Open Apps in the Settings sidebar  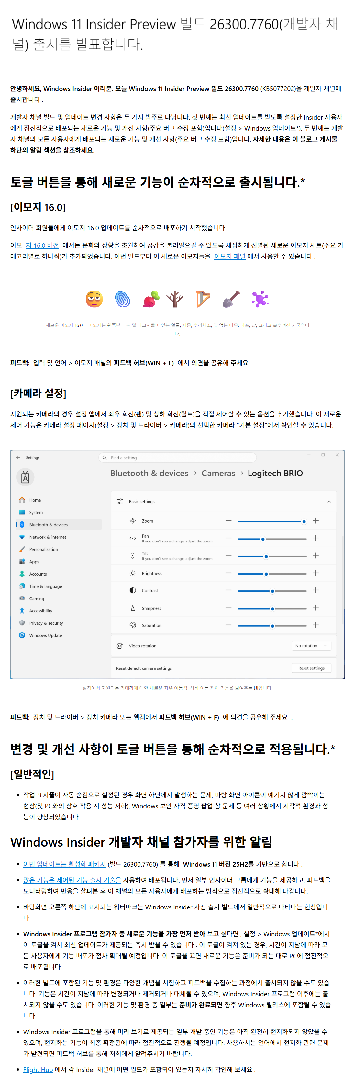59,561
